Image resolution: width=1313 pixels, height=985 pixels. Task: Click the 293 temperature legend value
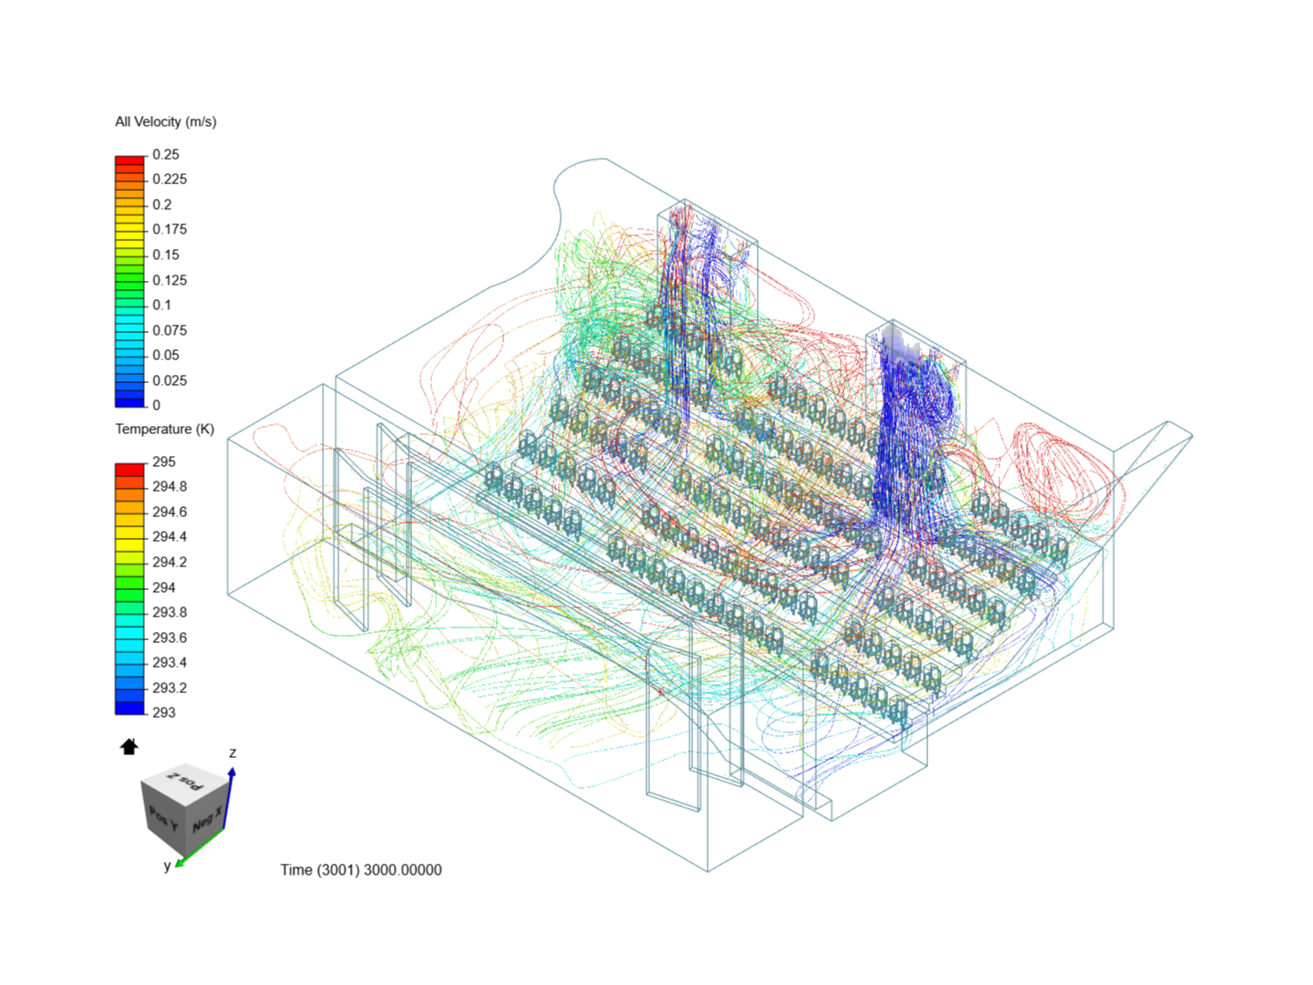click(x=164, y=712)
